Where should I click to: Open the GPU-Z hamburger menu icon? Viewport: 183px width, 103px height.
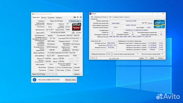[81, 17]
